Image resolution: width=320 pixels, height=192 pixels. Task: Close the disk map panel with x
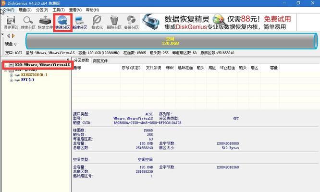(x=2, y=34)
